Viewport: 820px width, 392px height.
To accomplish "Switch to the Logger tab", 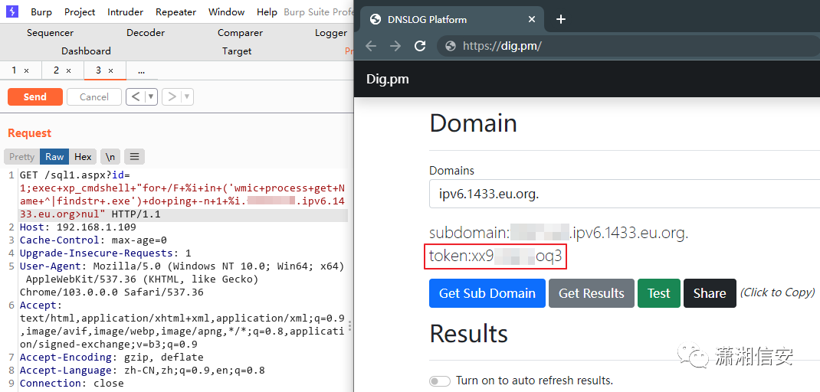I will point(331,33).
